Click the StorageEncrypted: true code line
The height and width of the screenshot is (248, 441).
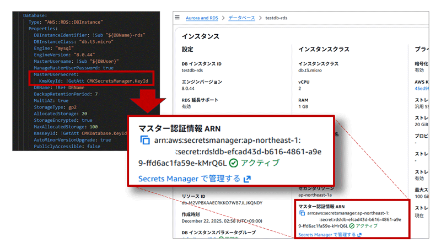click(x=63, y=120)
